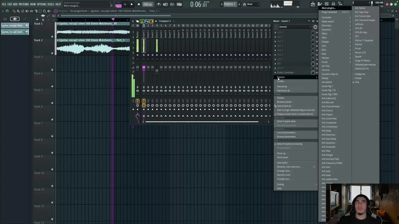Viewport: 399px width, 224px height.
Task: Open the Browser icon in top toolbar
Action: pyautogui.click(x=340, y=4)
